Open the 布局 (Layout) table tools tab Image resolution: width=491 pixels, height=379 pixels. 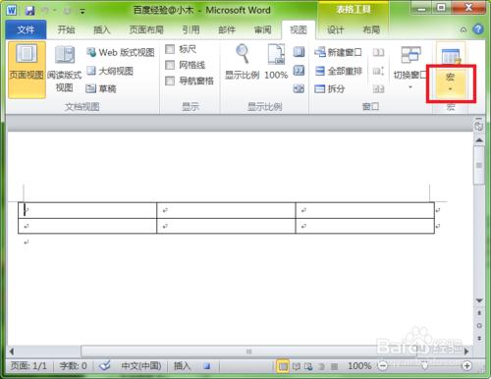[371, 29]
